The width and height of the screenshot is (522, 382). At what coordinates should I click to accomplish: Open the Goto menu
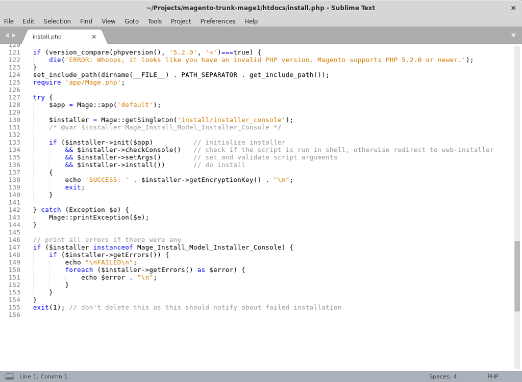point(132,21)
